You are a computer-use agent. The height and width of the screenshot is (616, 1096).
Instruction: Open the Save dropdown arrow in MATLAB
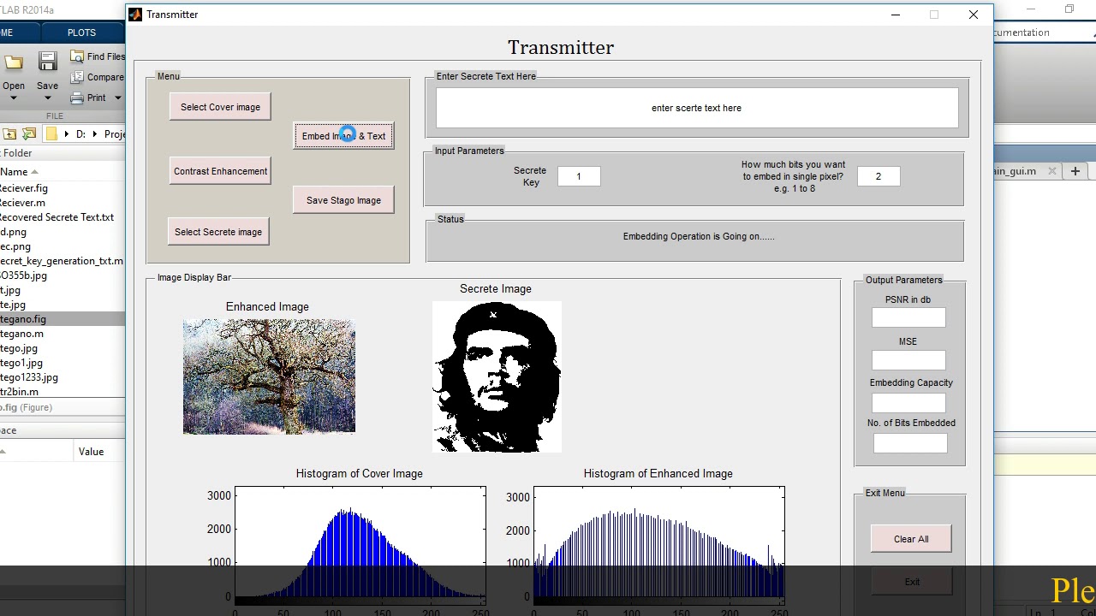tap(47, 98)
